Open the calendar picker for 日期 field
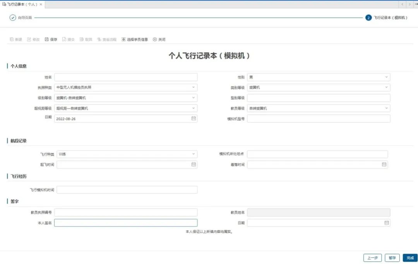Viewport: 418px width, 264px height. pyautogui.click(x=194, y=118)
